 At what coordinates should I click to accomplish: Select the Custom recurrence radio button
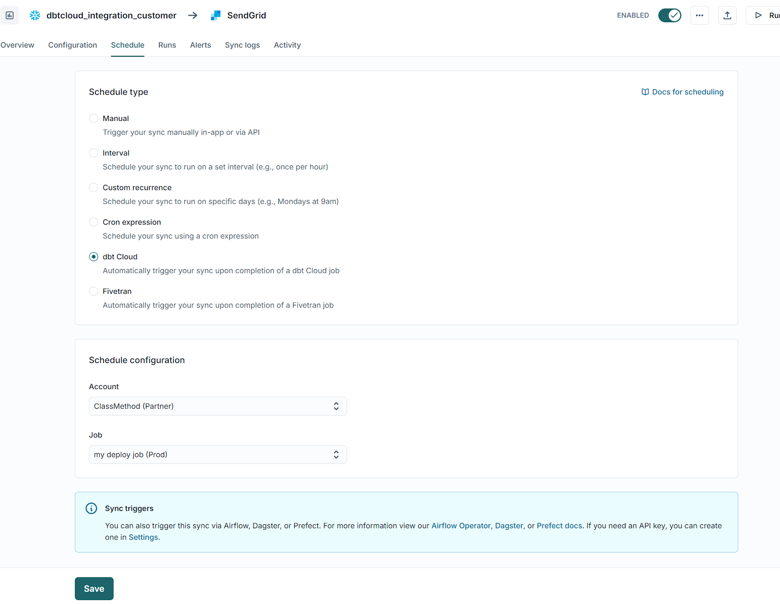pos(94,187)
